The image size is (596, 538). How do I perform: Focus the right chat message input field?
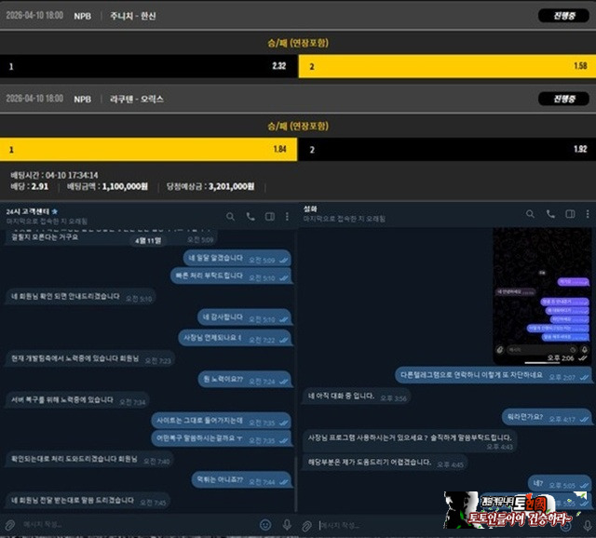tap(380, 525)
